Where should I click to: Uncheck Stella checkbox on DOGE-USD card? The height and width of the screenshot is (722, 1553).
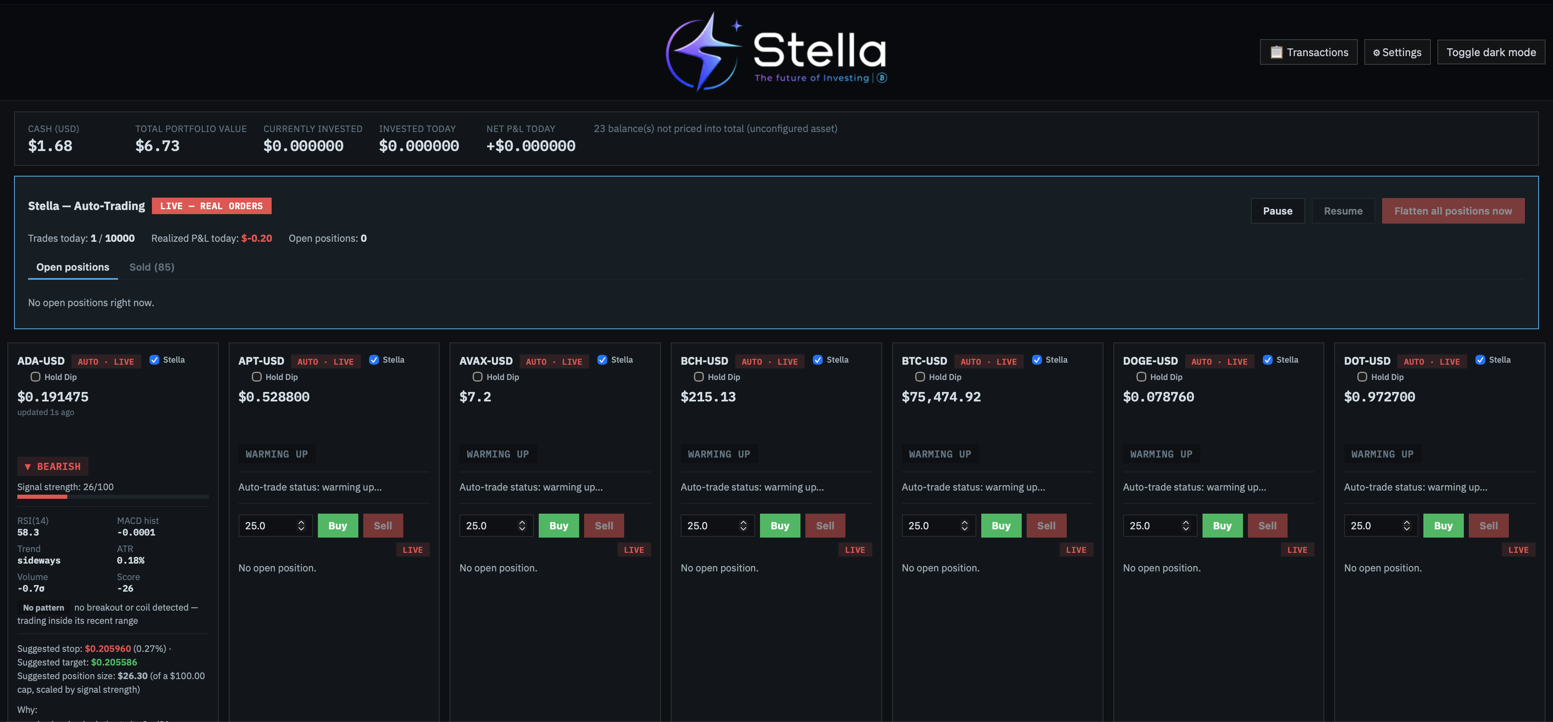click(1268, 360)
